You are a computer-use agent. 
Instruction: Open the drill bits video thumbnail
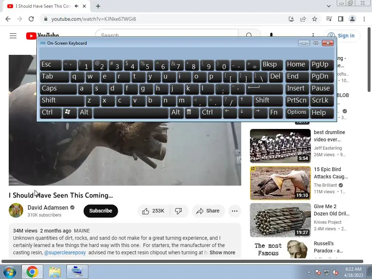pos(280,220)
